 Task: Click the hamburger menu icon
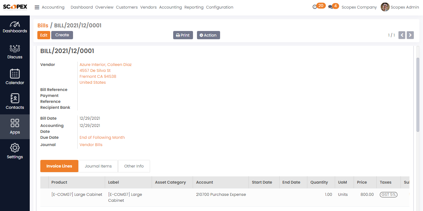[x=37, y=7]
